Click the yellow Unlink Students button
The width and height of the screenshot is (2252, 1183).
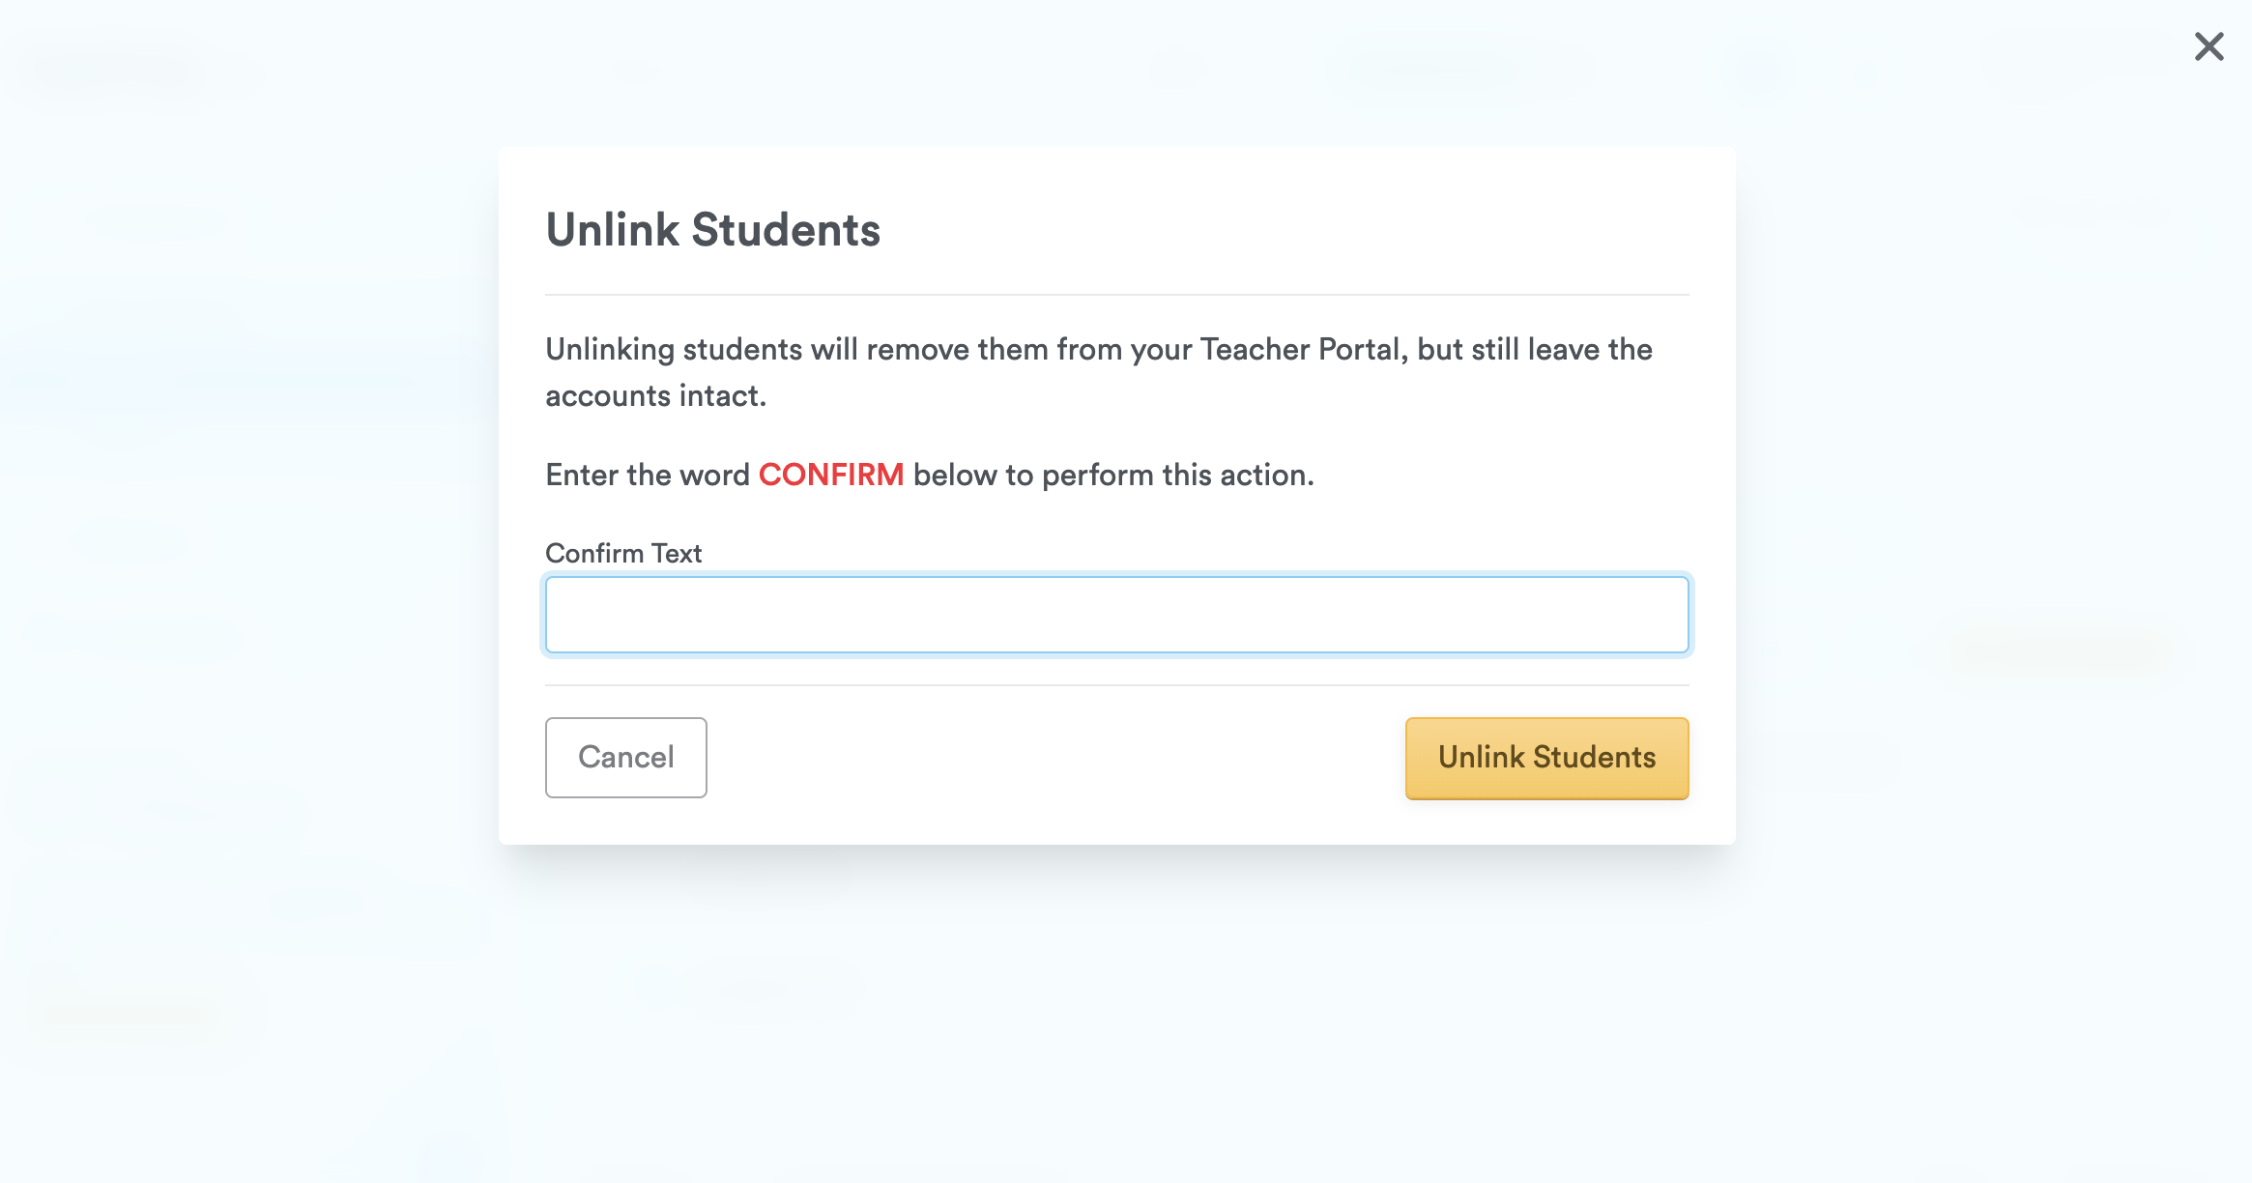tap(1546, 758)
